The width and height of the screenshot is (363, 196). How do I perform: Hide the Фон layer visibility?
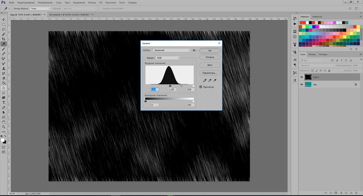click(x=302, y=85)
